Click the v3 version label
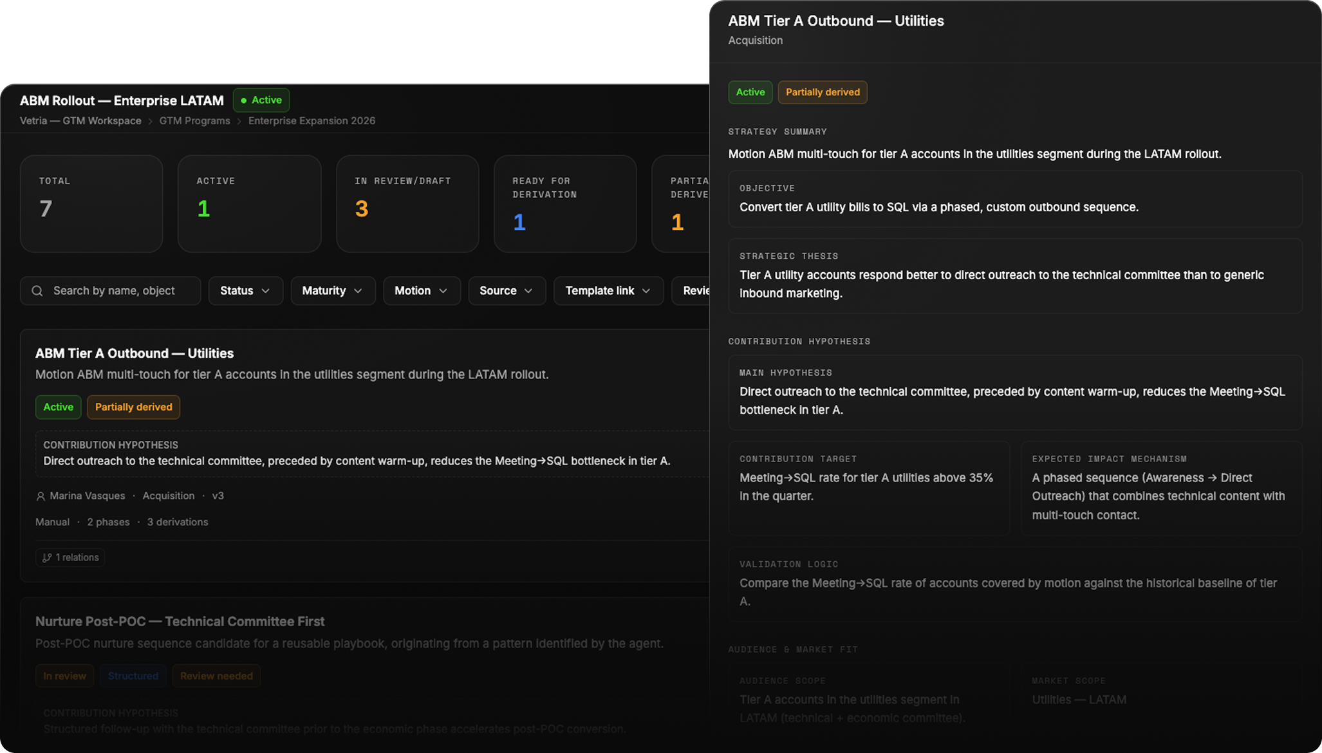This screenshot has height=753, width=1322. (218, 496)
